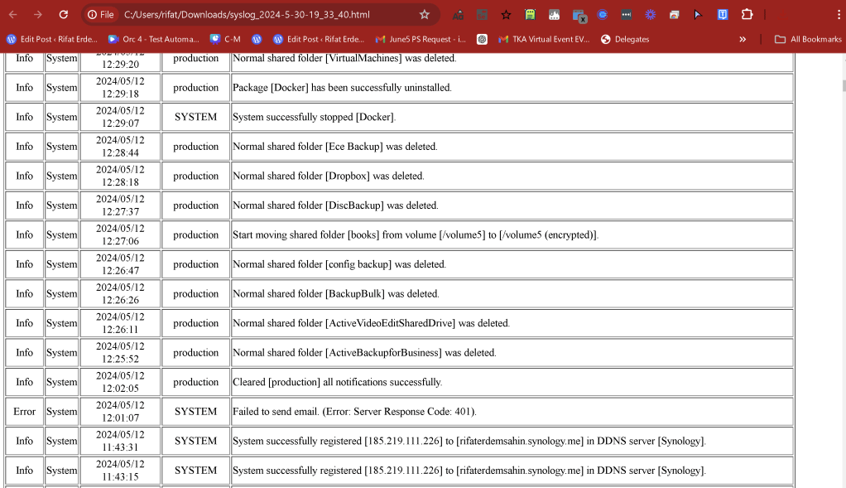Viewport: 846px width, 488px height.
Task: Bookmark this page with the star icon
Action: [425, 15]
